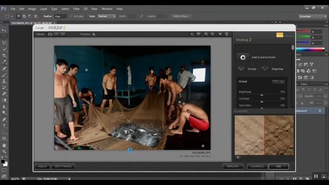This screenshot has height=185, width=329.
Task: Toggle the Viveza Preview checkbox
Action: pyautogui.click(x=94, y=34)
